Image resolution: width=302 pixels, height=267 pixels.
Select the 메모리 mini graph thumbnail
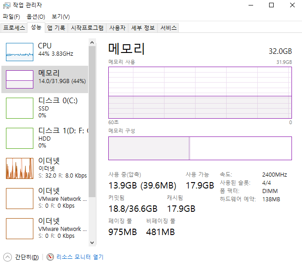(x=20, y=79)
